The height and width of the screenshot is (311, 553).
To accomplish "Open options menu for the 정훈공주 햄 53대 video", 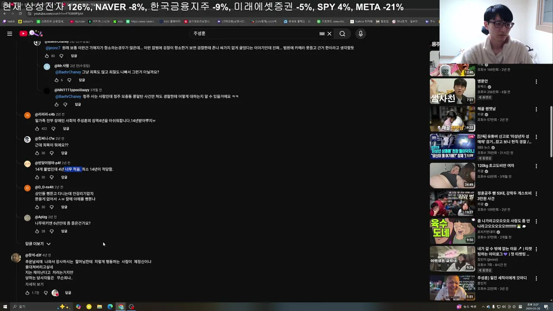I will 536,194.
